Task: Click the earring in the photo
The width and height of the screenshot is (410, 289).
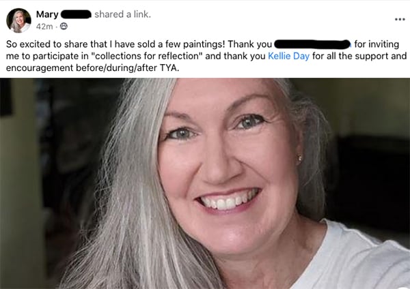Action: tap(300, 158)
